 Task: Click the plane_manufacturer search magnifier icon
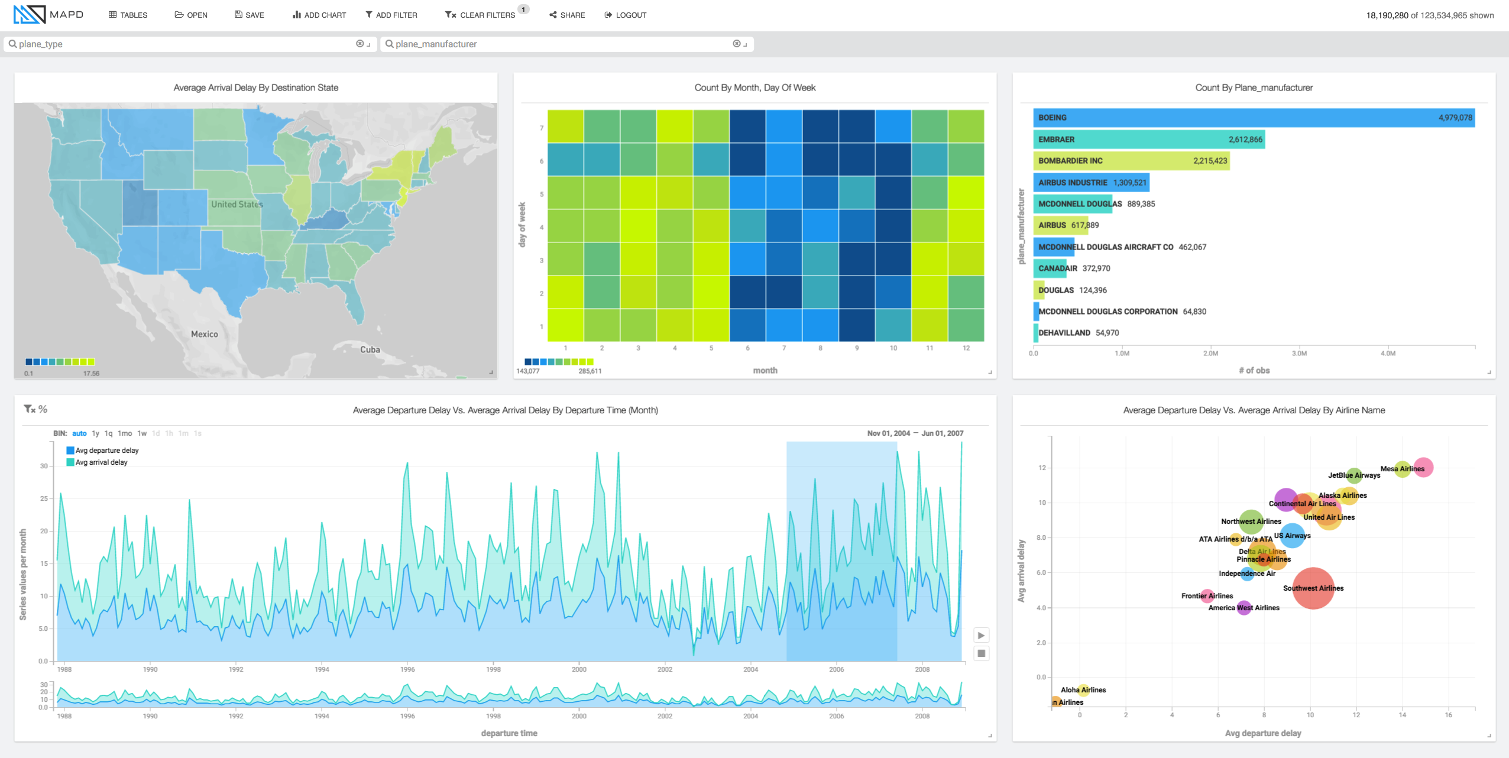[389, 44]
